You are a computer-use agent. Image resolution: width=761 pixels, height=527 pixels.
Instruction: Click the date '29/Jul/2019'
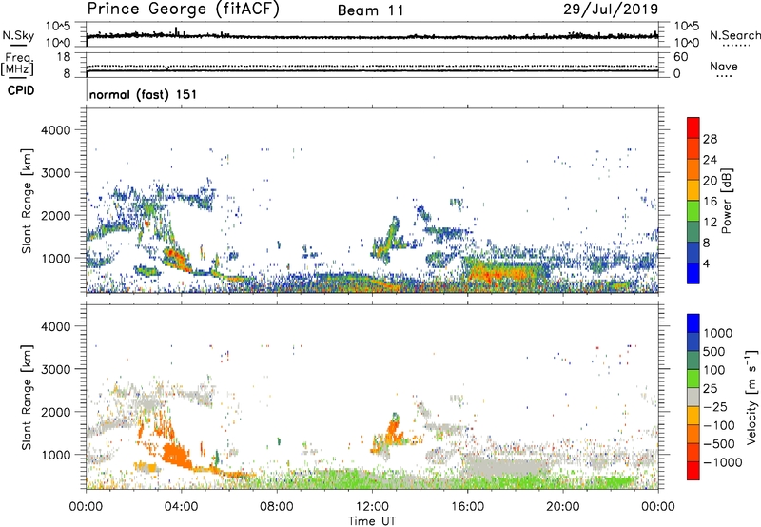(611, 10)
